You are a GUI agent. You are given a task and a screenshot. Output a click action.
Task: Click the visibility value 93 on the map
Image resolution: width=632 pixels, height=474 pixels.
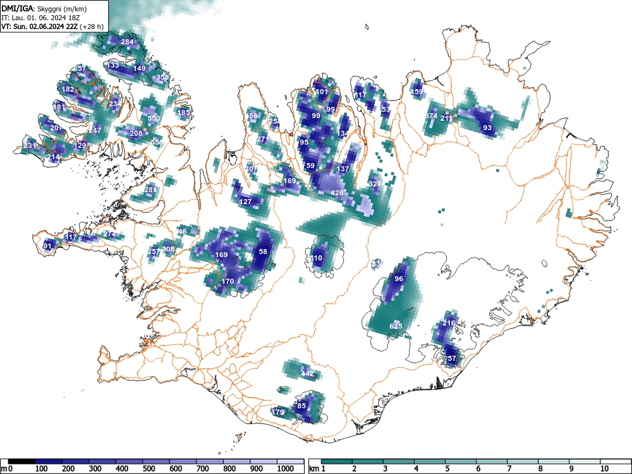pyautogui.click(x=487, y=128)
